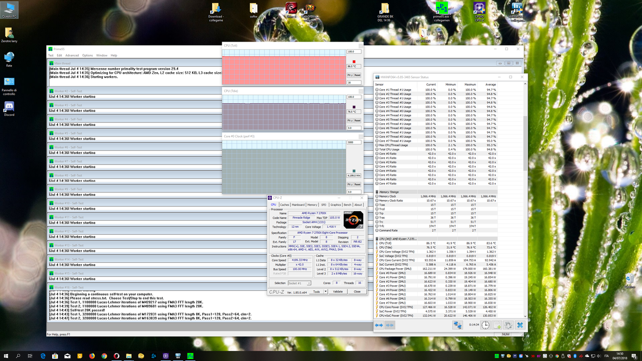The height and width of the screenshot is (361, 642).
Task: Switch to Graphics tab in CPU-Z
Action: coord(336,205)
